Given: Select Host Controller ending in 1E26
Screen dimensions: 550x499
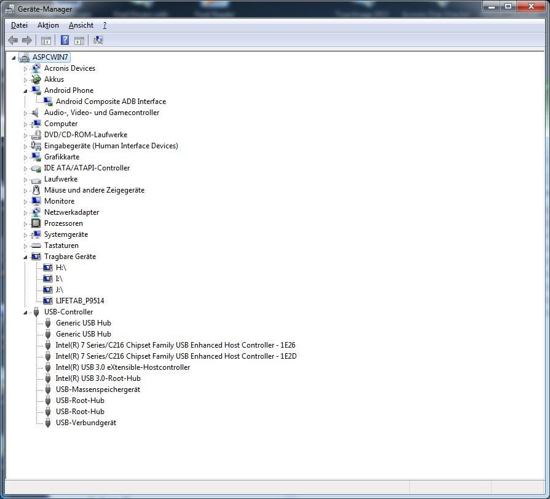Looking at the screenshot, I should [175, 345].
